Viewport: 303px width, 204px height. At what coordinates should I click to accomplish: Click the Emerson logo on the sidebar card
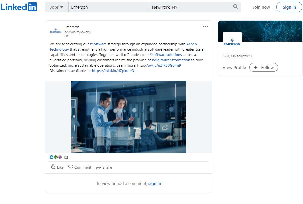(x=232, y=42)
